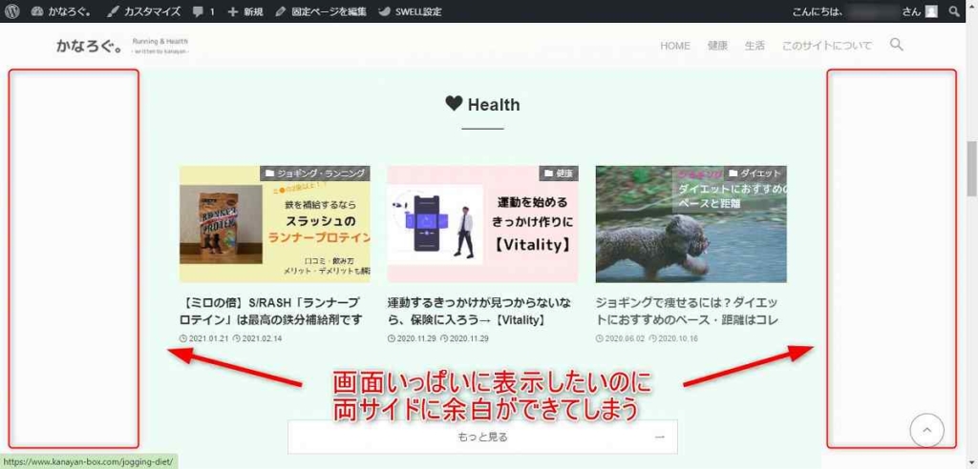Click the Vitality article title link
This screenshot has width=978, height=469.
pos(481,311)
